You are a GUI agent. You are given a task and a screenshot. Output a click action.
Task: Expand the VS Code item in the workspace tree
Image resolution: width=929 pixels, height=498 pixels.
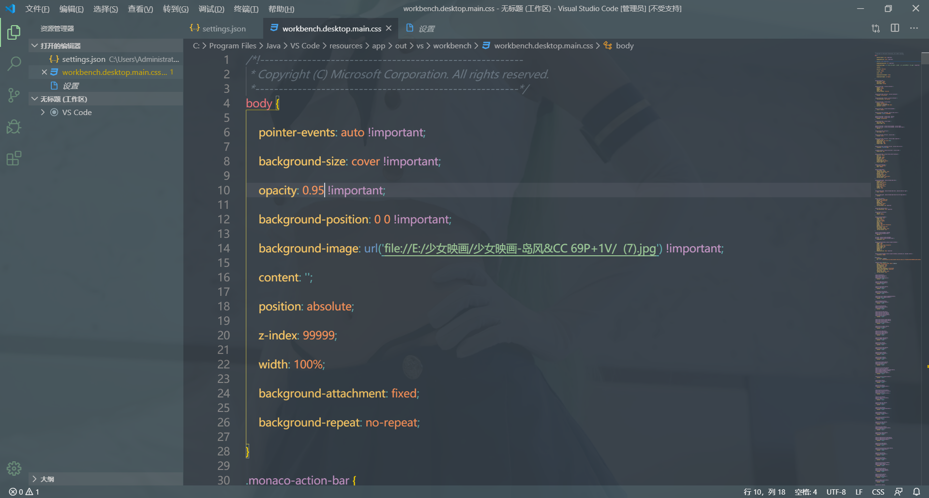pos(43,112)
